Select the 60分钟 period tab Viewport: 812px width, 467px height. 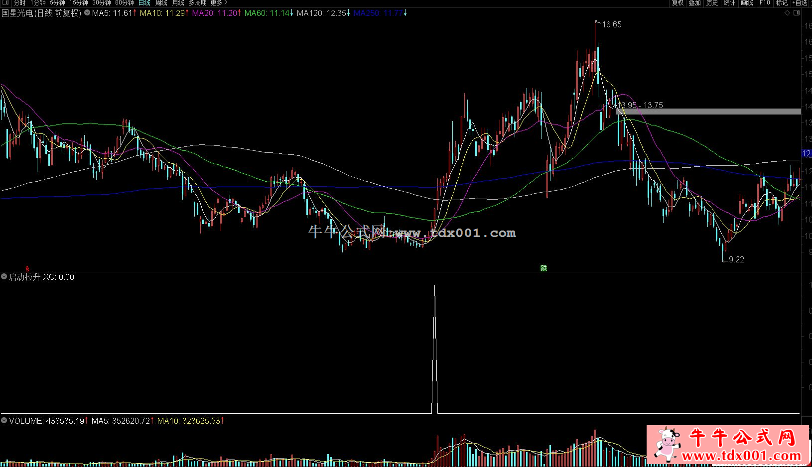[x=125, y=2]
